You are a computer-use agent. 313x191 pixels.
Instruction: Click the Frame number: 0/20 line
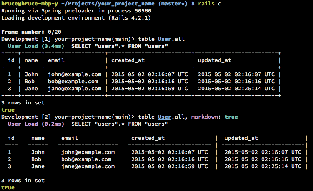[x=31, y=32]
